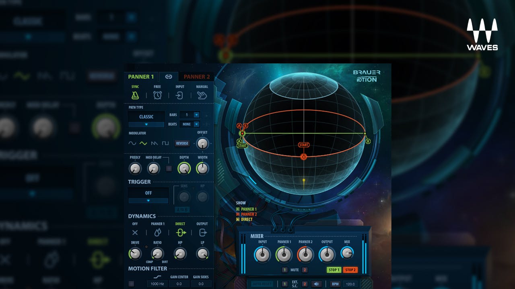Click the mixer Panner 2 knob
This screenshot has width=515, height=289.
(x=305, y=254)
